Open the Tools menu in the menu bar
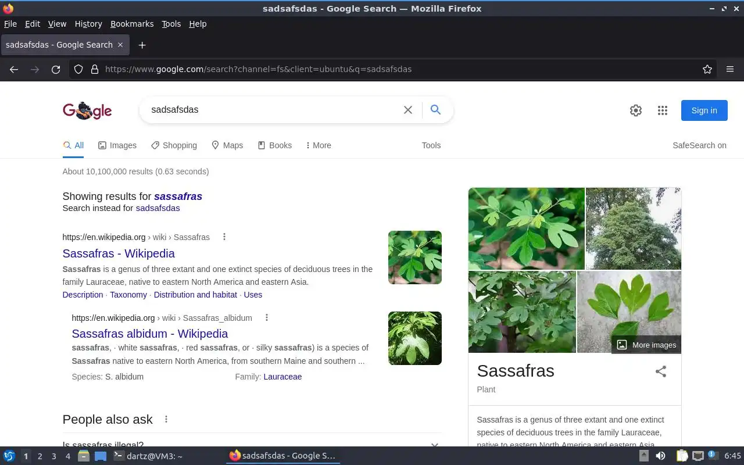 (x=171, y=24)
